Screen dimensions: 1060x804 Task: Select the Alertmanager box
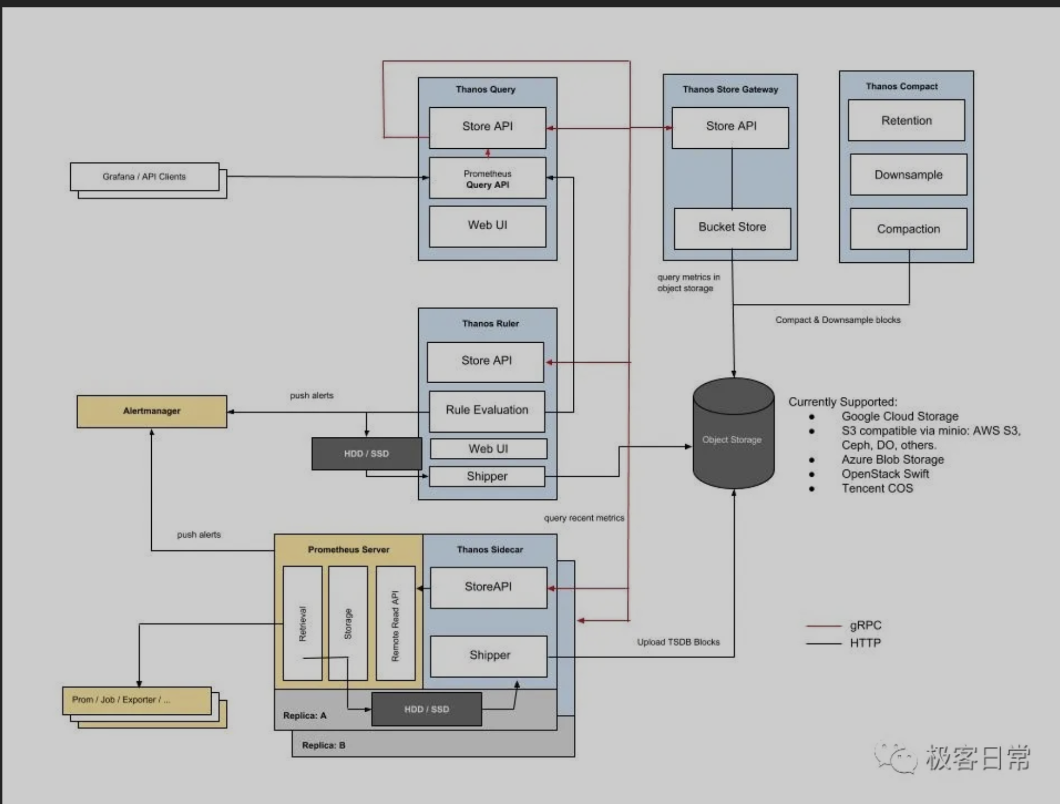coord(152,411)
